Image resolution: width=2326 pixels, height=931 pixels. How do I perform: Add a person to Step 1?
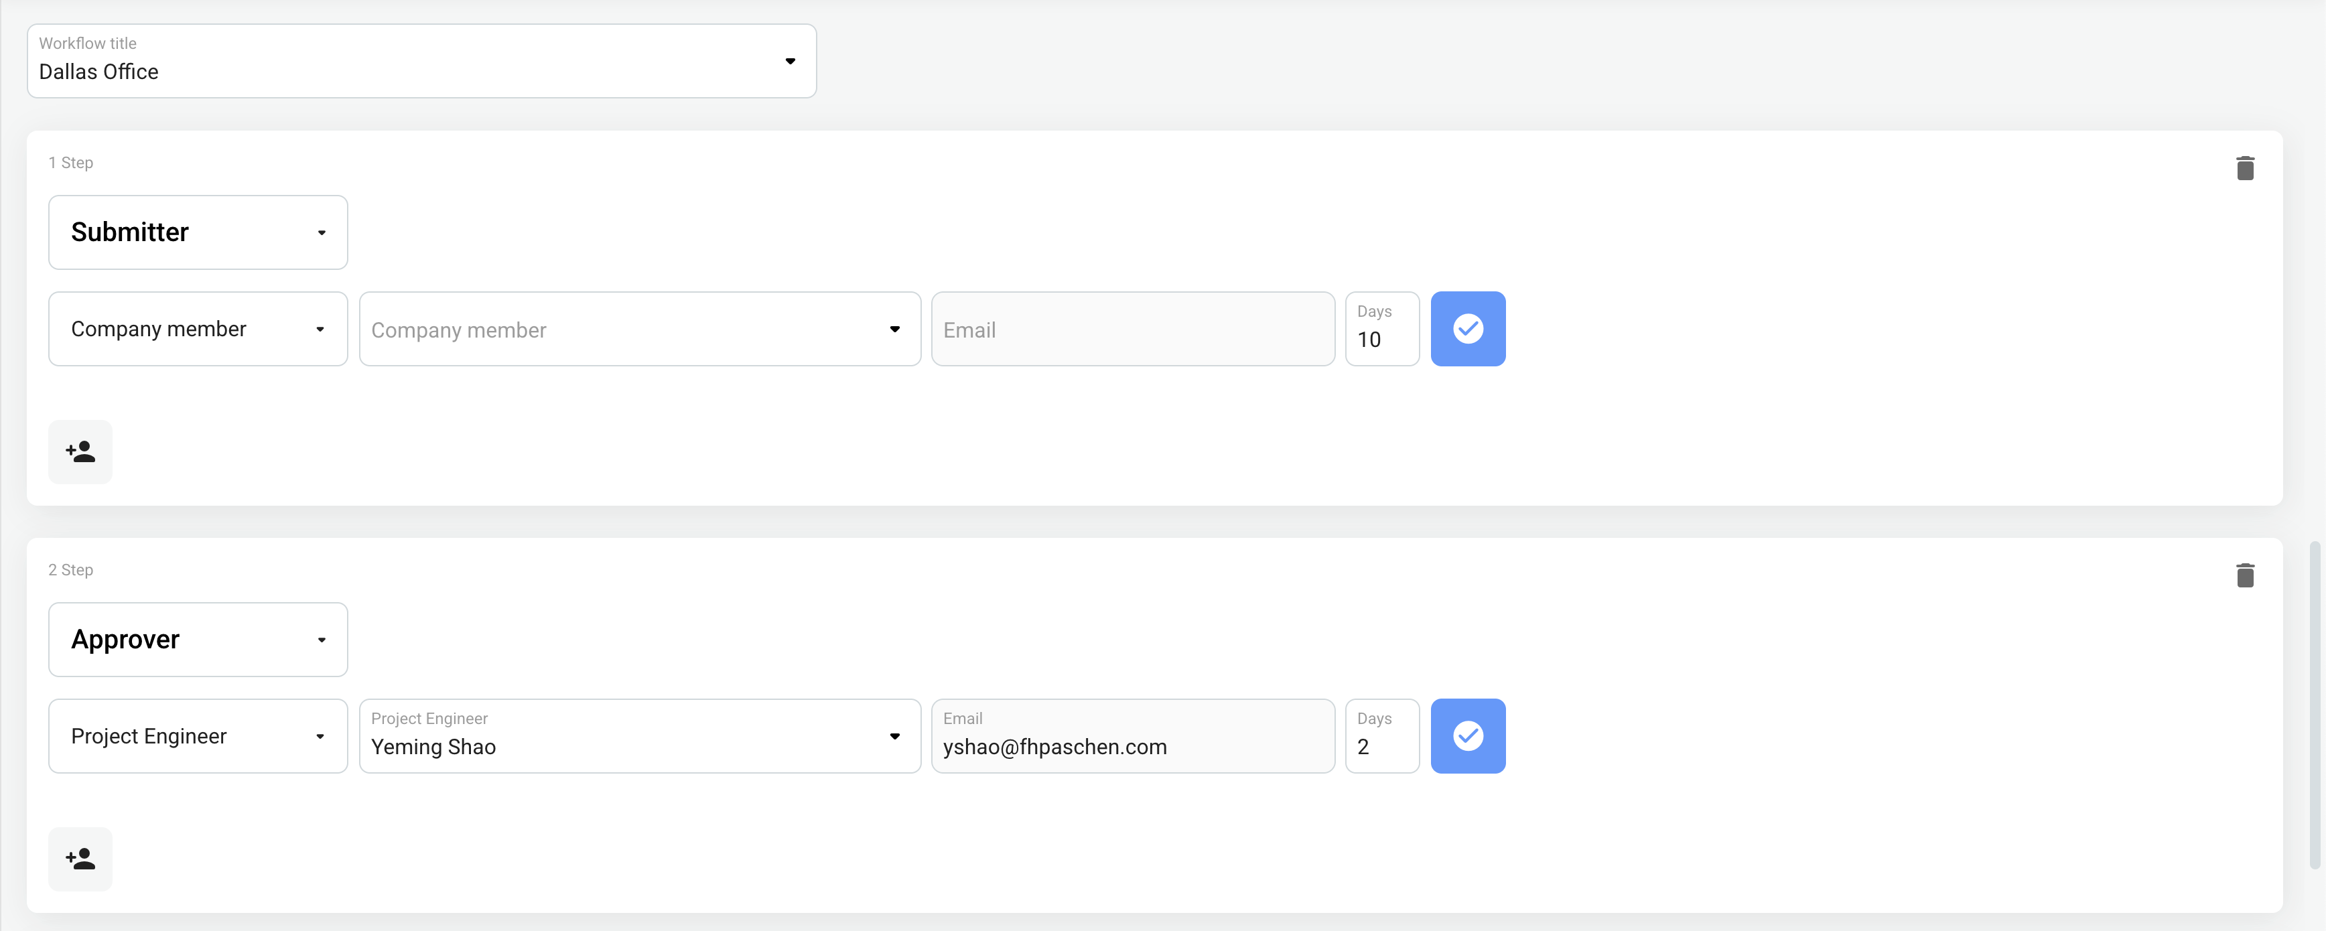click(x=80, y=451)
